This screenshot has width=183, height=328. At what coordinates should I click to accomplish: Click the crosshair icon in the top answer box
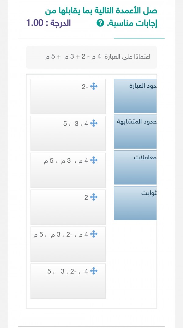click(x=94, y=86)
